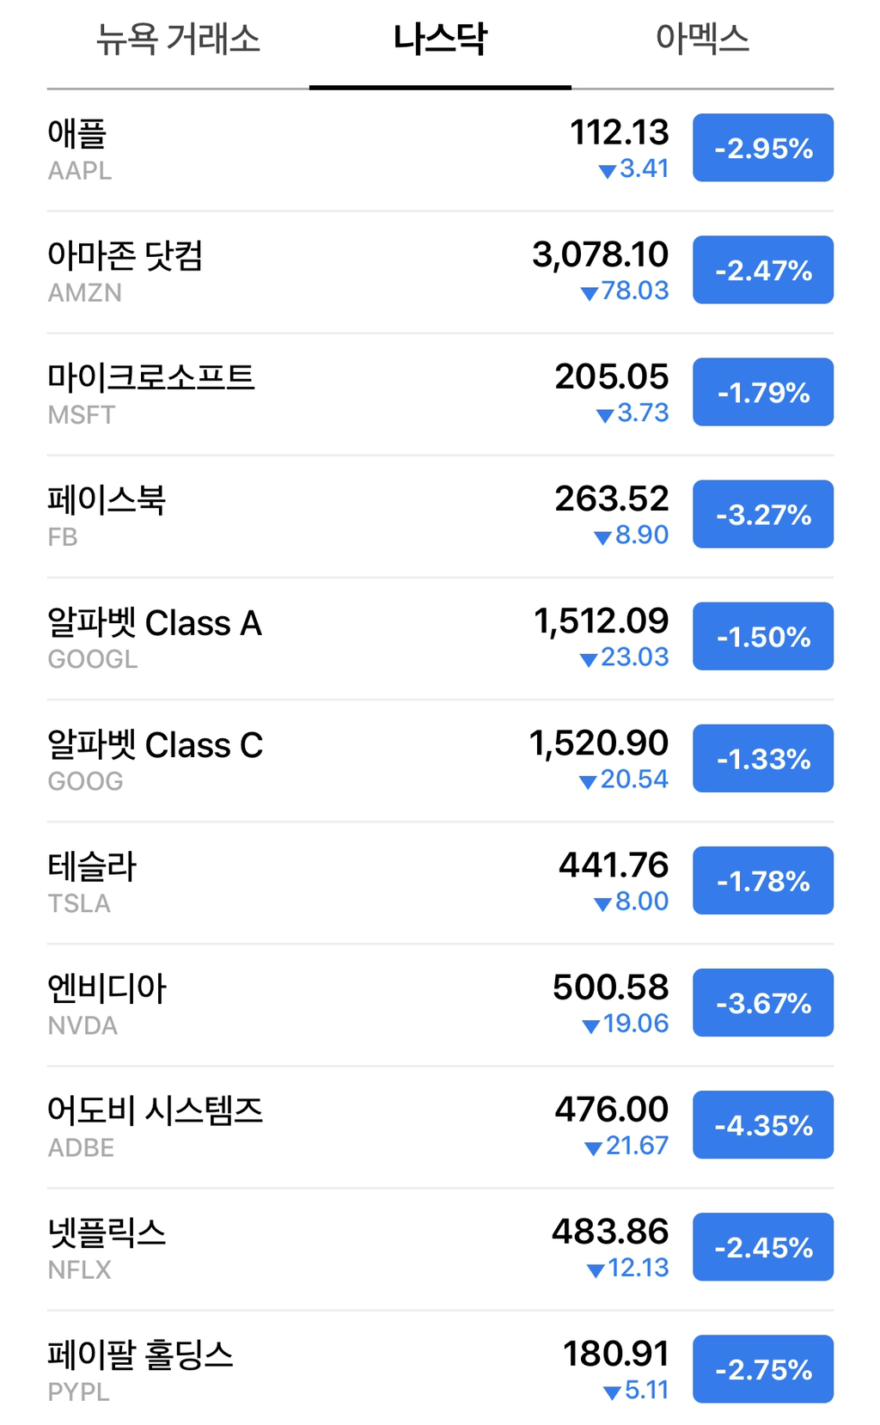
Task: Click the 넷플릭스 price 483.86
Action: (610, 1232)
